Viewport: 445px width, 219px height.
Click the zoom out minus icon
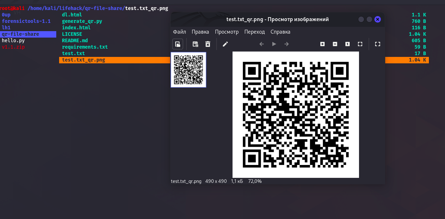point(335,44)
